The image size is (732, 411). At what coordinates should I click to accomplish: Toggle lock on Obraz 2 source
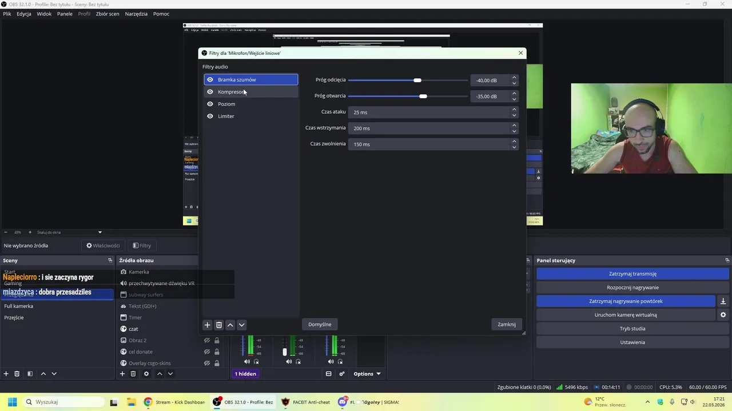tap(217, 341)
